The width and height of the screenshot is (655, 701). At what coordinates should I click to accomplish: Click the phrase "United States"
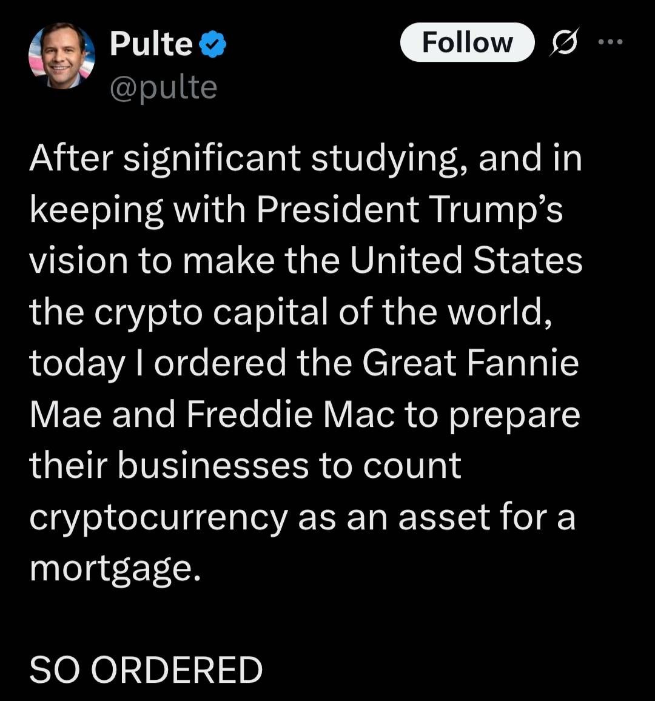point(466,261)
